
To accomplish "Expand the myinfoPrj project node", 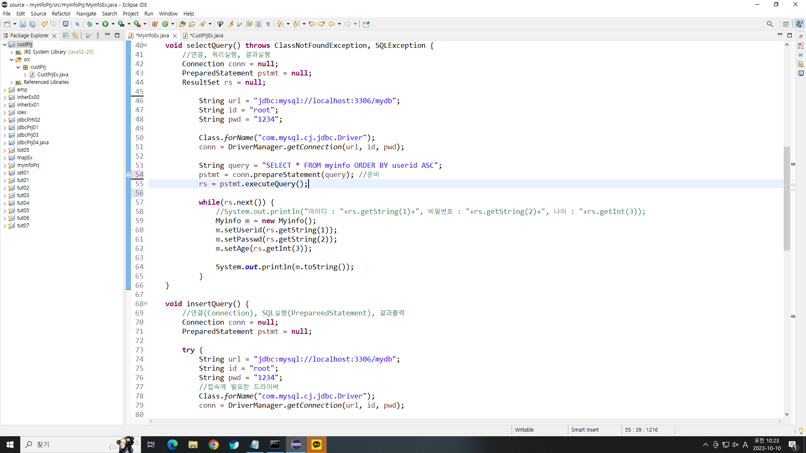I will pos(5,165).
